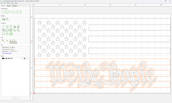Select the dashed bottom stripe rectangle
The width and height of the screenshot is (172, 103).
coord(102,85)
